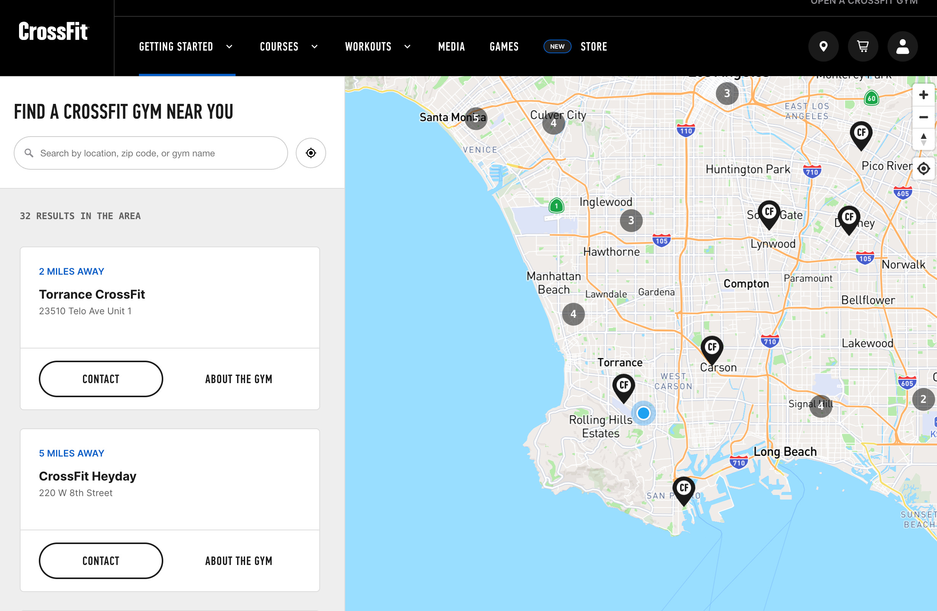Image resolution: width=937 pixels, height=611 pixels.
Task: Click the 220 W 8th Street address
Action: pos(76,493)
